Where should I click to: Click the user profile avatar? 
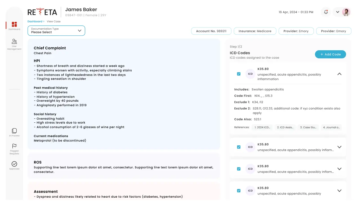(x=346, y=12)
